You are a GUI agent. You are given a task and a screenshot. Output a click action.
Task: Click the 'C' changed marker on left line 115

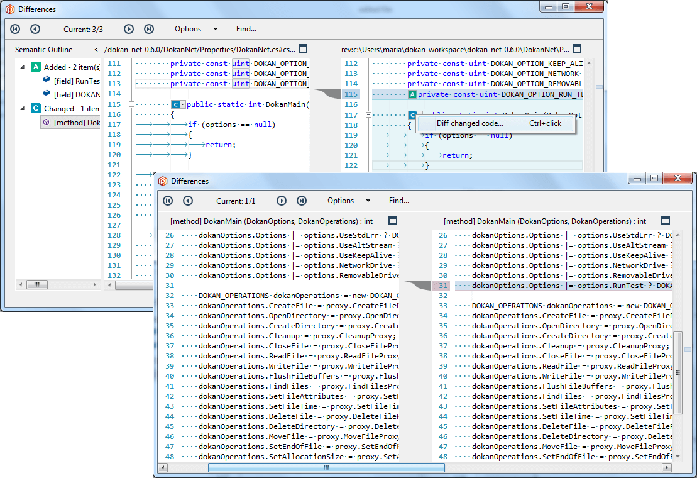click(x=175, y=104)
